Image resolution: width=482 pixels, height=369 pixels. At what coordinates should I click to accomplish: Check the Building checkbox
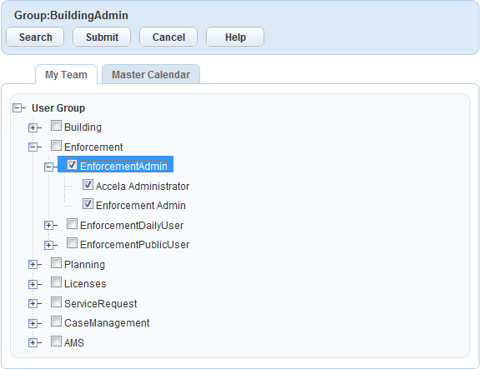(x=56, y=126)
